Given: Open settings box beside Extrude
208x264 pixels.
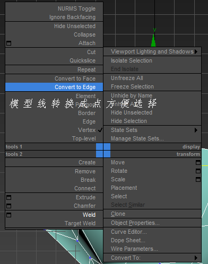Looking at the screenshot, I should tap(8, 197).
